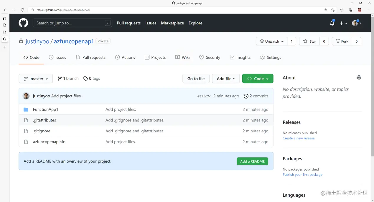Click the add-to-favorites star in address bar
This screenshot has height=202, width=374.
tap(333, 10)
